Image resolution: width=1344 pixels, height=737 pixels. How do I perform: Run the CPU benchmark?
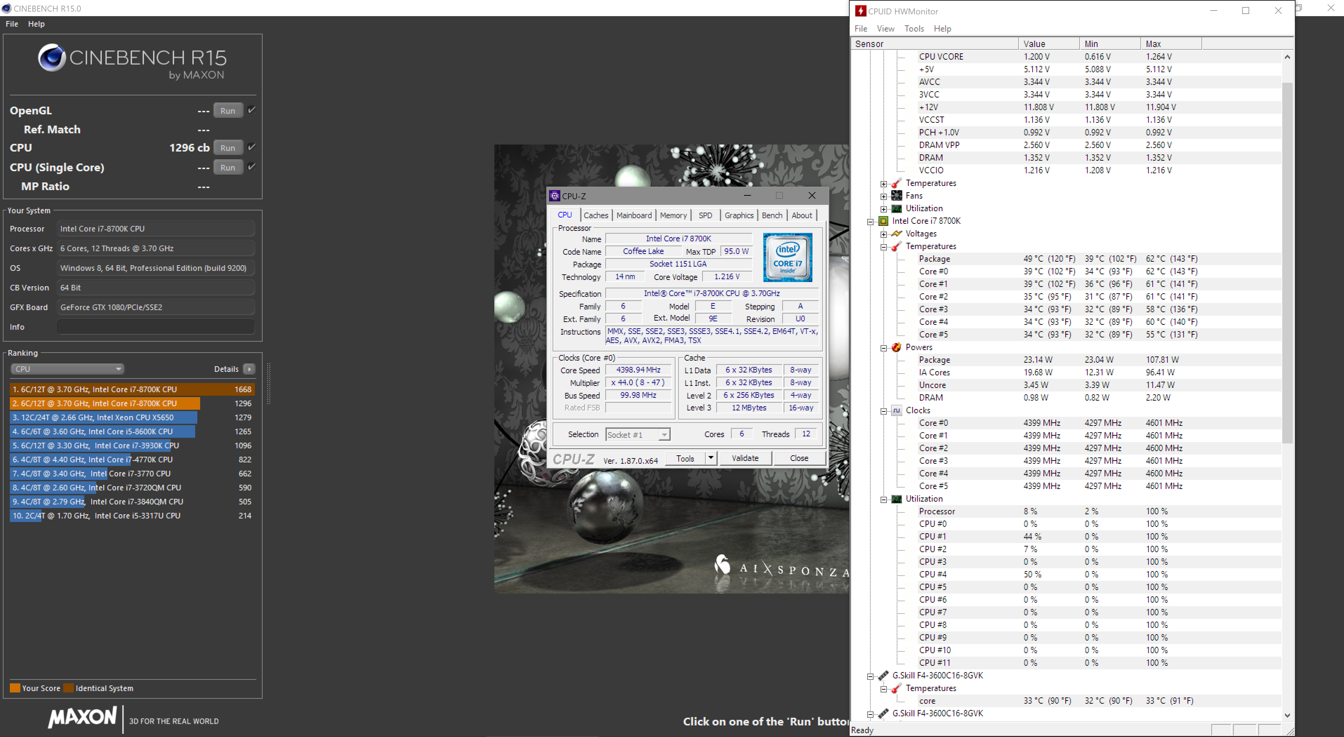228,147
